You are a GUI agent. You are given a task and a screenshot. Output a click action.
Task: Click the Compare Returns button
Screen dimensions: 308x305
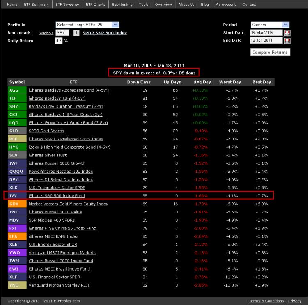(x=270, y=52)
